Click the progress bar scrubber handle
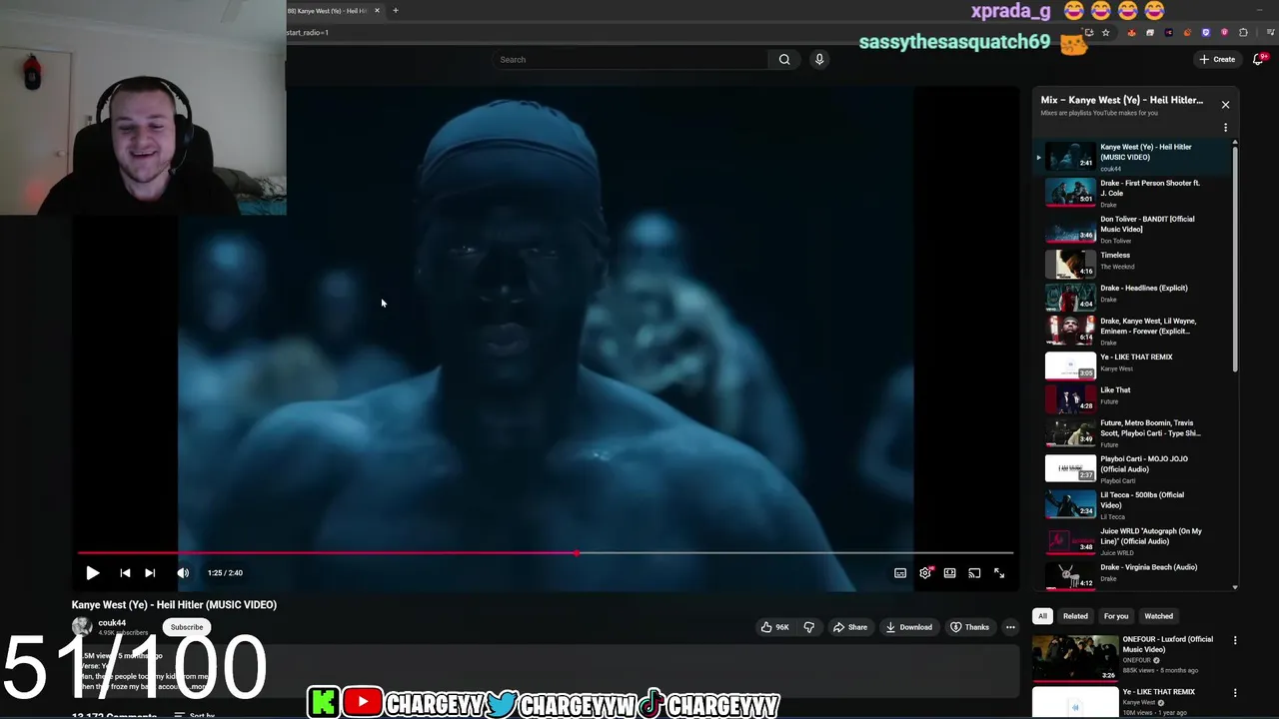This screenshot has width=1279, height=719. 577,552
